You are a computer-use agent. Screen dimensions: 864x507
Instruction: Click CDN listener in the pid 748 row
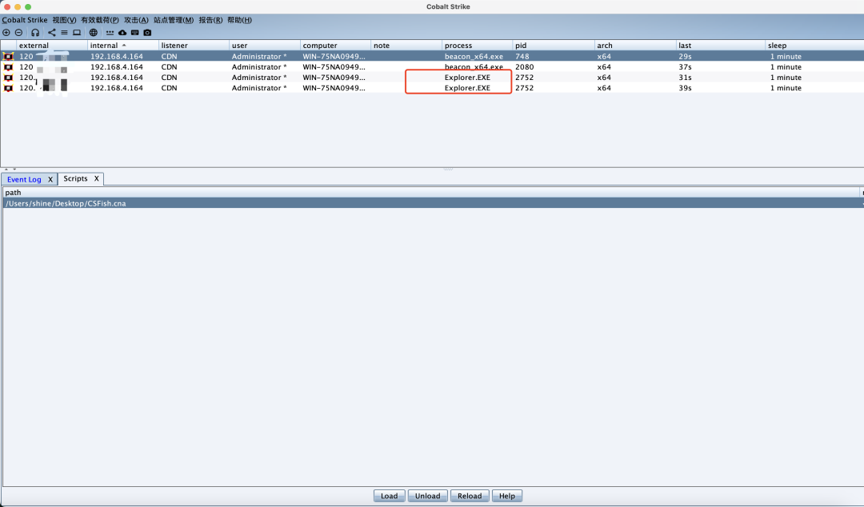(x=169, y=56)
